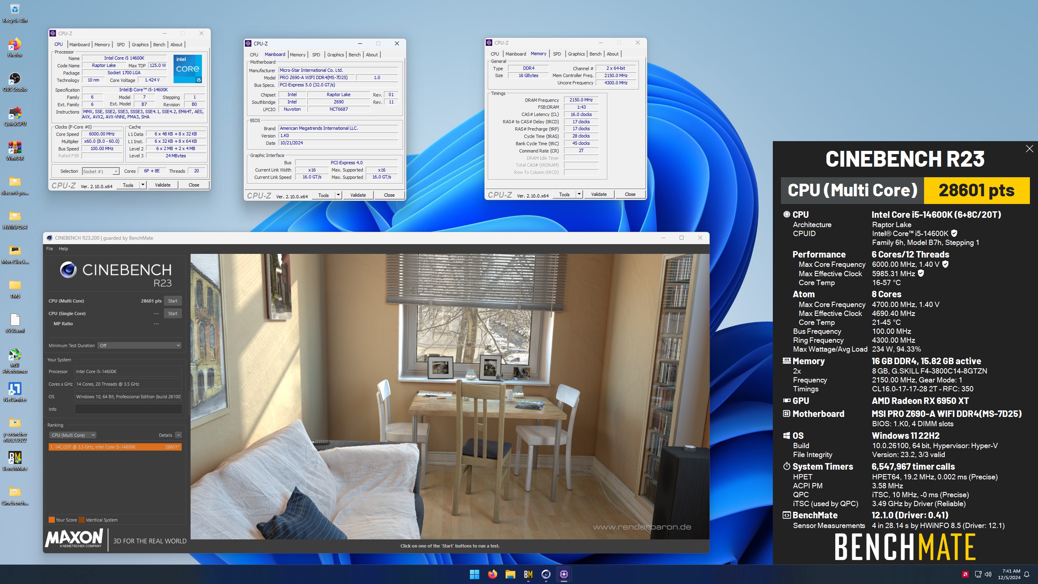Viewport: 1038px width, 584px height.
Task: Open Windows Start menu in taskbar
Action: (474, 574)
